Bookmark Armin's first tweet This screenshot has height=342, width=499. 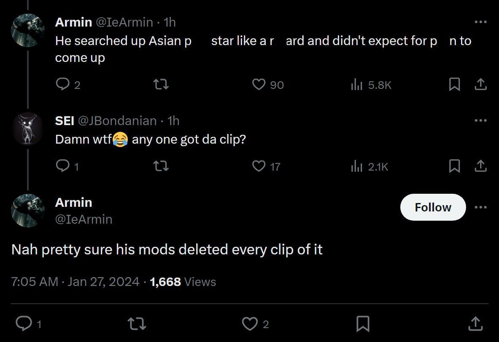click(x=454, y=85)
